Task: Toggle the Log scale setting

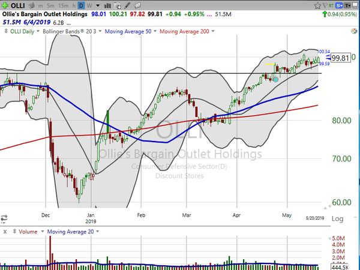Action: click(x=337, y=219)
